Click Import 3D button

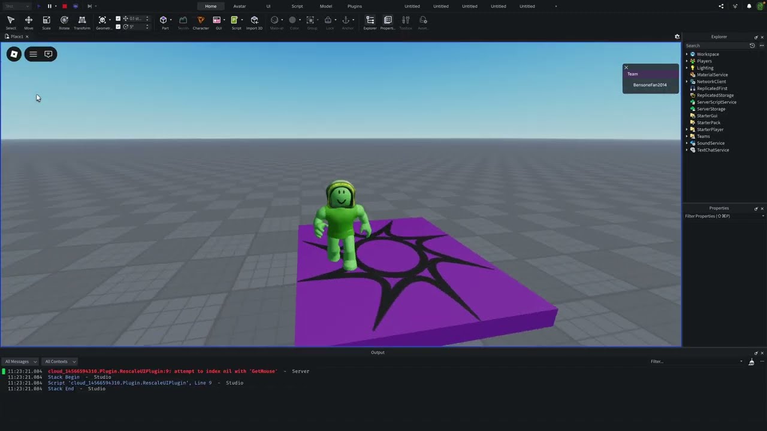coord(254,23)
